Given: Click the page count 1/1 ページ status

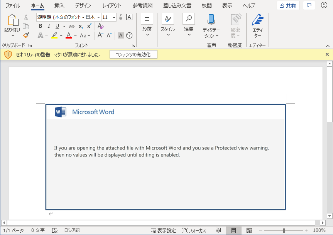Looking at the screenshot, I should [14, 230].
